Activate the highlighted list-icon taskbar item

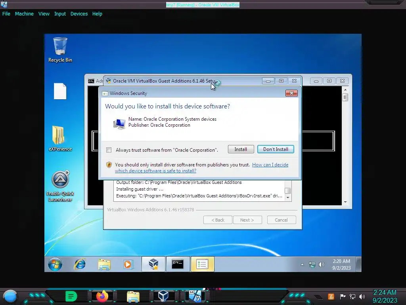point(202,264)
